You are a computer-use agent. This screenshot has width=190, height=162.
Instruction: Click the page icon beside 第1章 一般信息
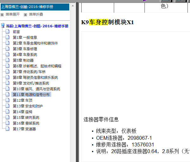[8, 37]
